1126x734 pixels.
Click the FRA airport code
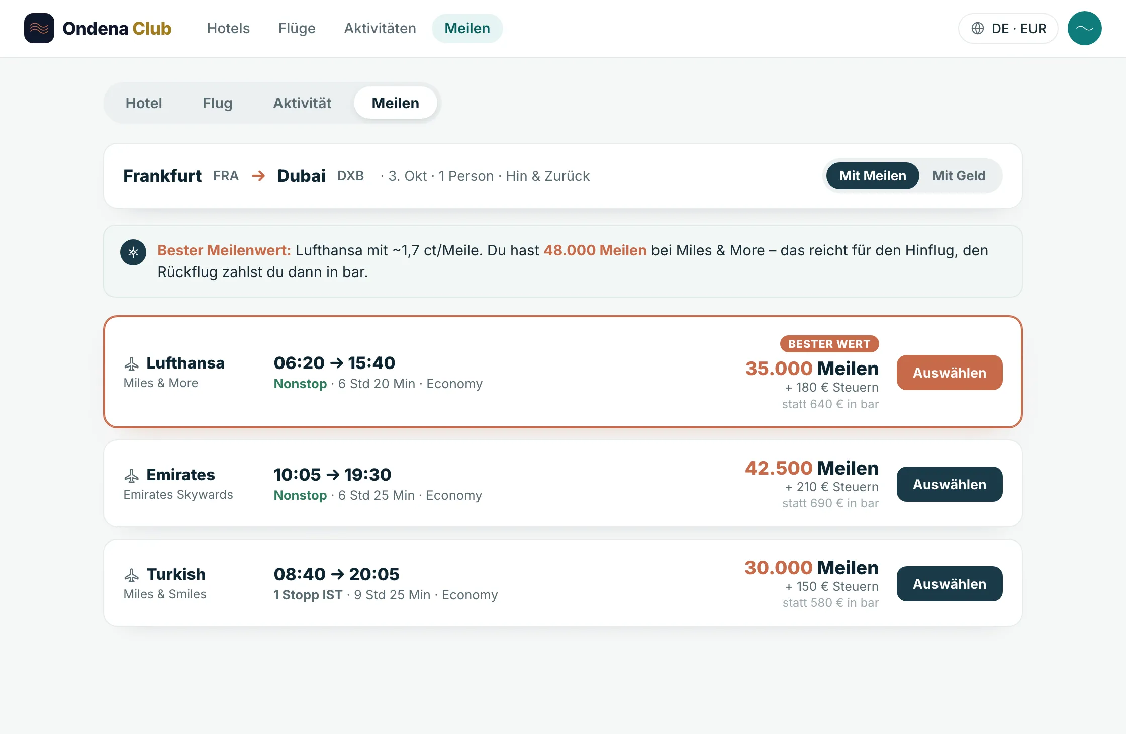[226, 176]
